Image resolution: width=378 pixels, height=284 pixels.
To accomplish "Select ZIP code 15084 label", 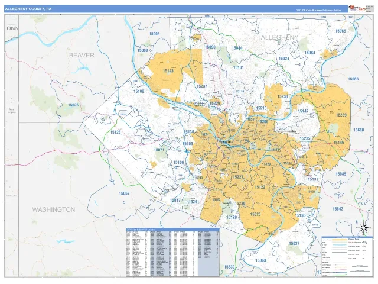I will 309,53.
